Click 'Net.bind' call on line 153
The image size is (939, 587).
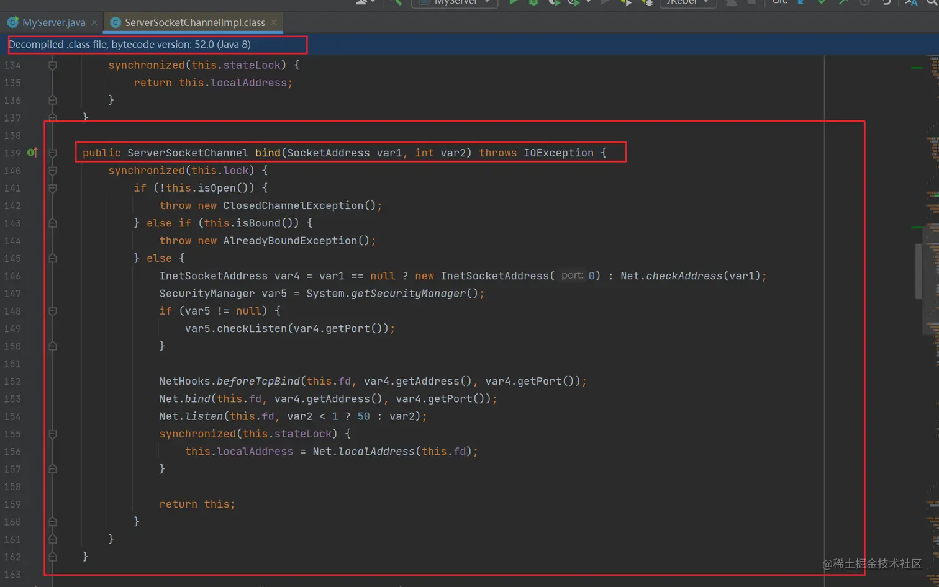point(184,399)
